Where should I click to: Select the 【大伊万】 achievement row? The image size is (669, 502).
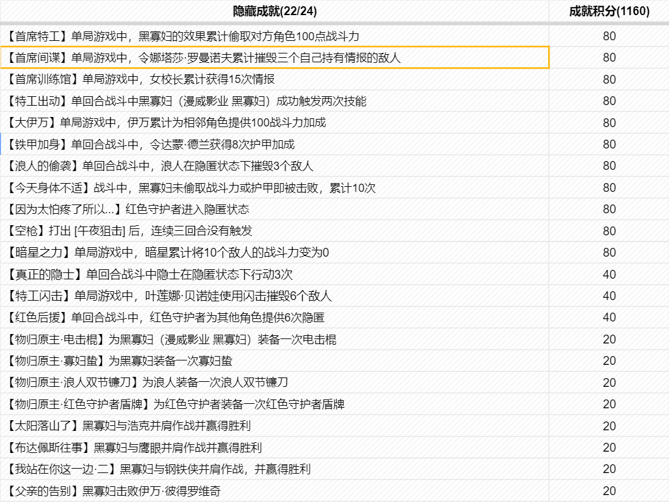(x=167, y=123)
